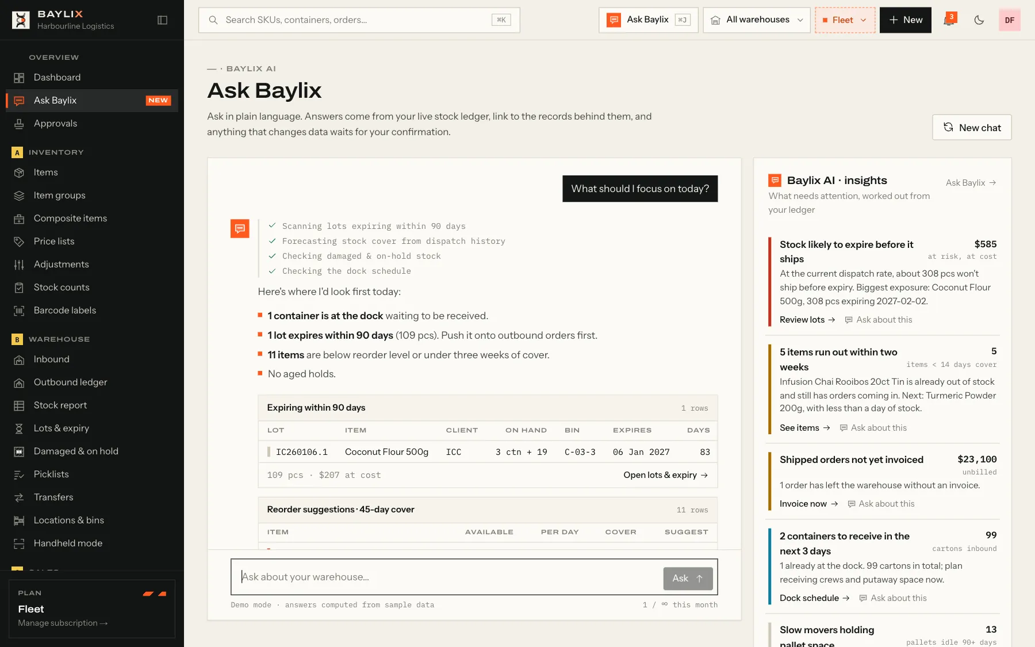Click Invoice now link
Screen dimensions: 1035x647
(808, 504)
